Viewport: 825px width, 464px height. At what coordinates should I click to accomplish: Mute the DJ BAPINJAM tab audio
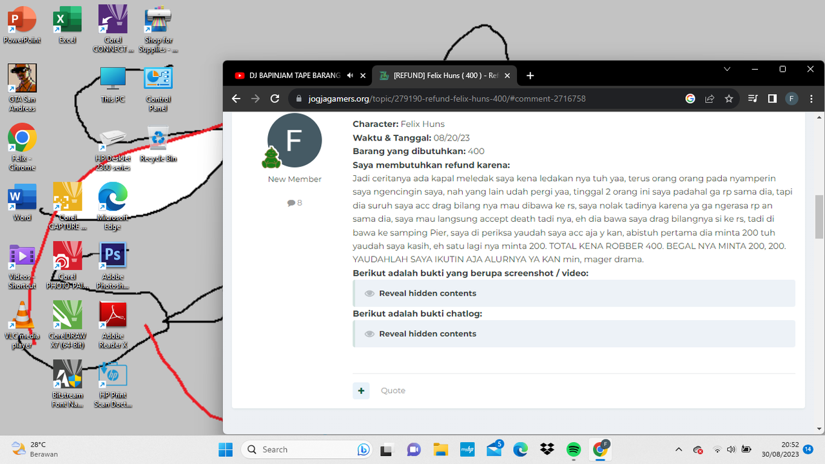350,75
